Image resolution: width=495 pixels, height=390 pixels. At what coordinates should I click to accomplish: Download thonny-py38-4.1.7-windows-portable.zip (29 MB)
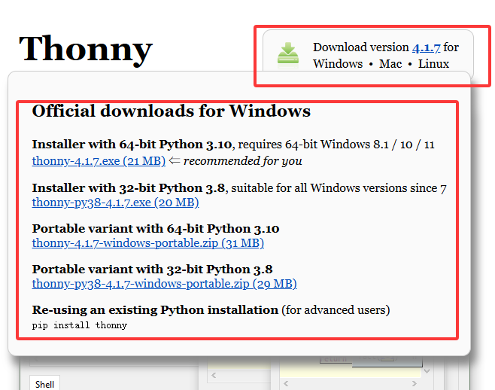point(164,284)
